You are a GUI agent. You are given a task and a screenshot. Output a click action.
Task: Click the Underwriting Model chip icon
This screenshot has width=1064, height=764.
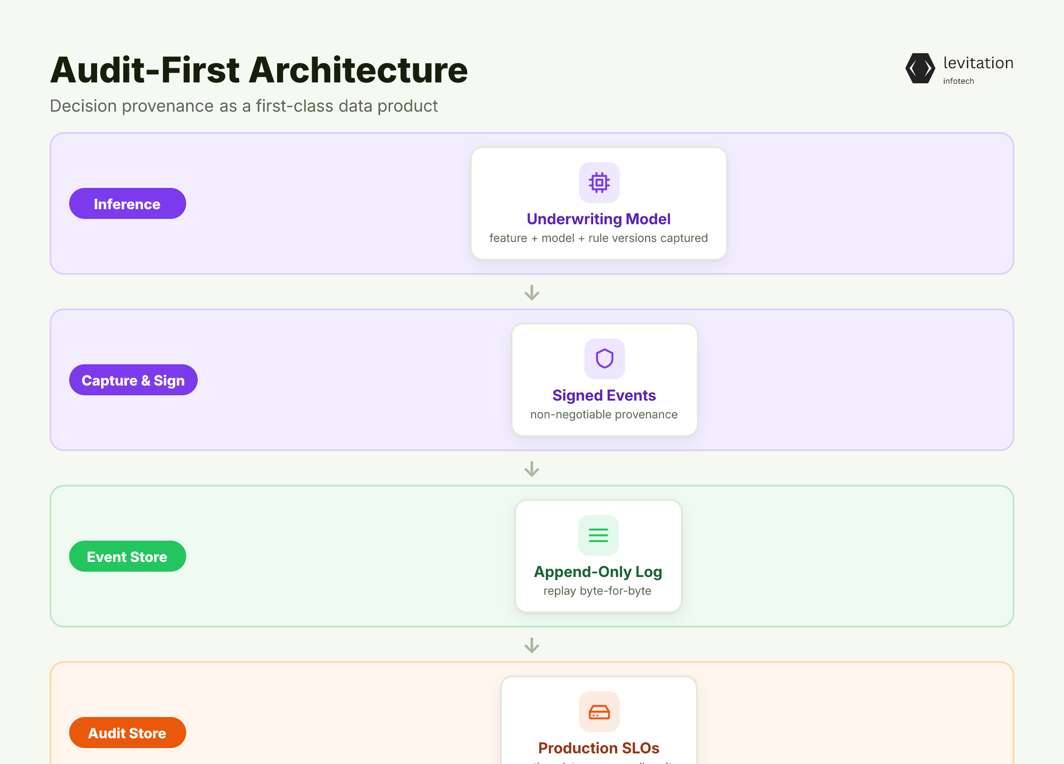tap(599, 183)
